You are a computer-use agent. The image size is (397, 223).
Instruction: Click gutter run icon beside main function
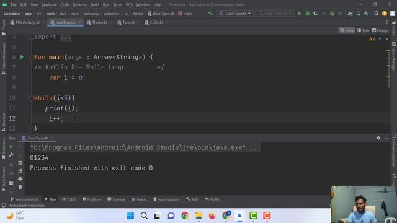[x=22, y=57]
